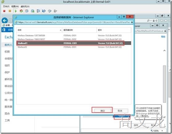The width and height of the screenshot is (172, 134).
Task: Click the floppy connect toolbar icon
Action: [x=44, y=11]
